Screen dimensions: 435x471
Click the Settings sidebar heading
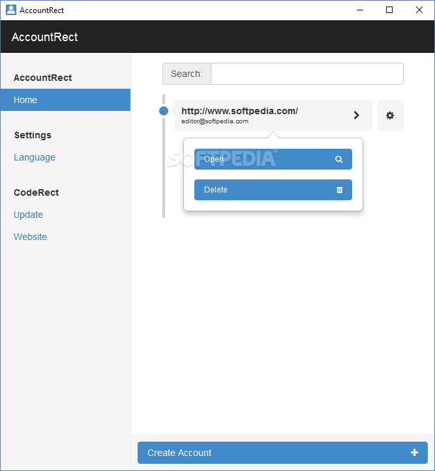point(33,135)
